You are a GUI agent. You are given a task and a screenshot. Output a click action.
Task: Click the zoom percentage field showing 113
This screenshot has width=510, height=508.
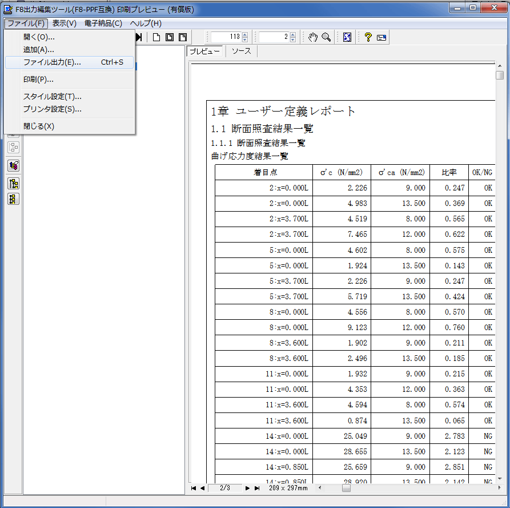click(x=226, y=37)
